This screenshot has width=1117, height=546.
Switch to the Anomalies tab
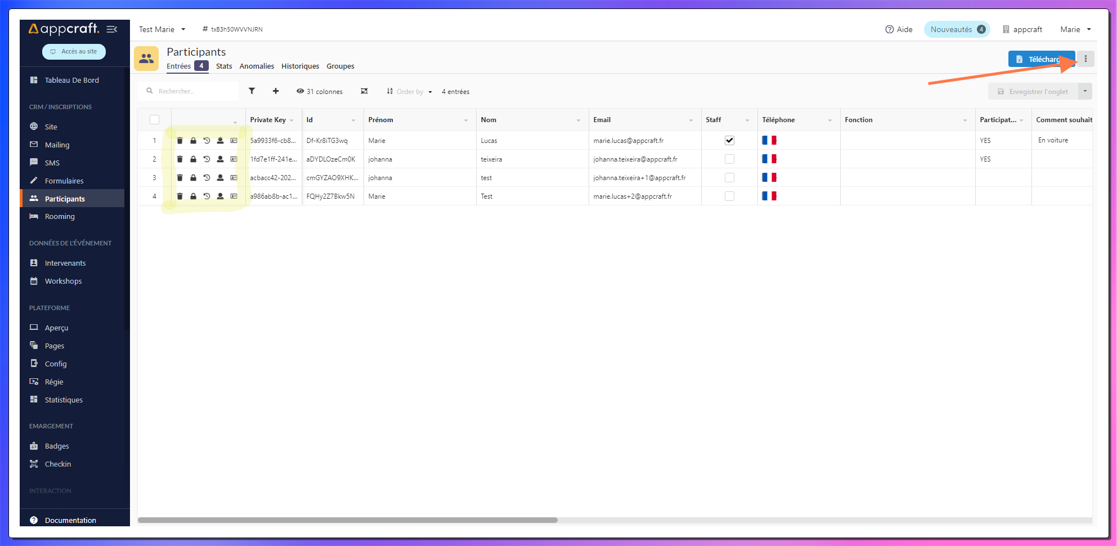coord(257,66)
